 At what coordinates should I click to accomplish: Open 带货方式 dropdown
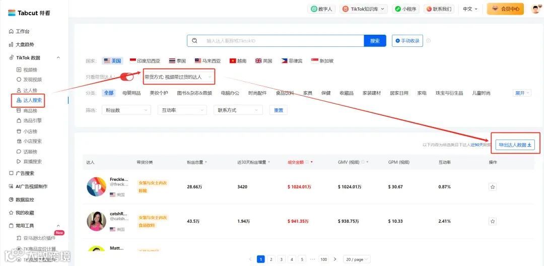coord(179,77)
